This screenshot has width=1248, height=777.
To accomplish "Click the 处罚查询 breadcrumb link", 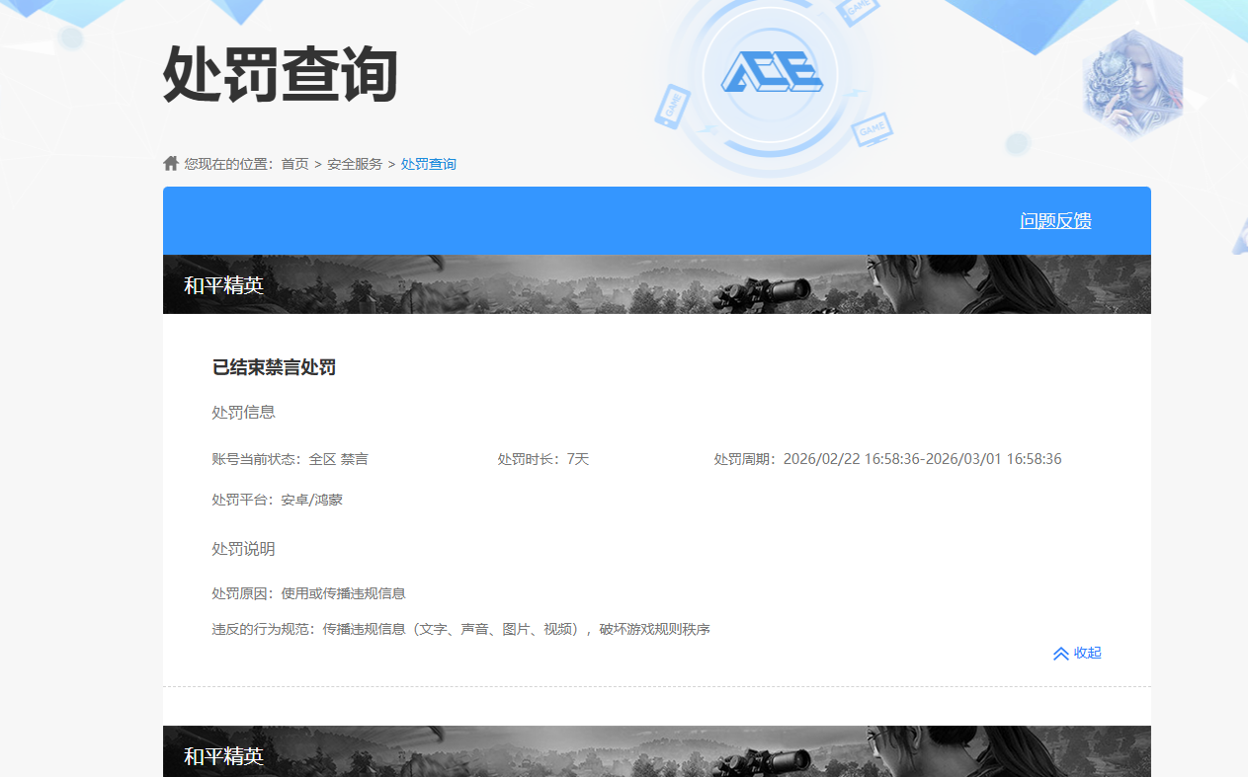I will click(429, 164).
